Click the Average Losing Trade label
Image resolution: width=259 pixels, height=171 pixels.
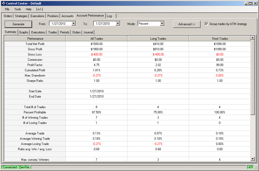(35, 144)
